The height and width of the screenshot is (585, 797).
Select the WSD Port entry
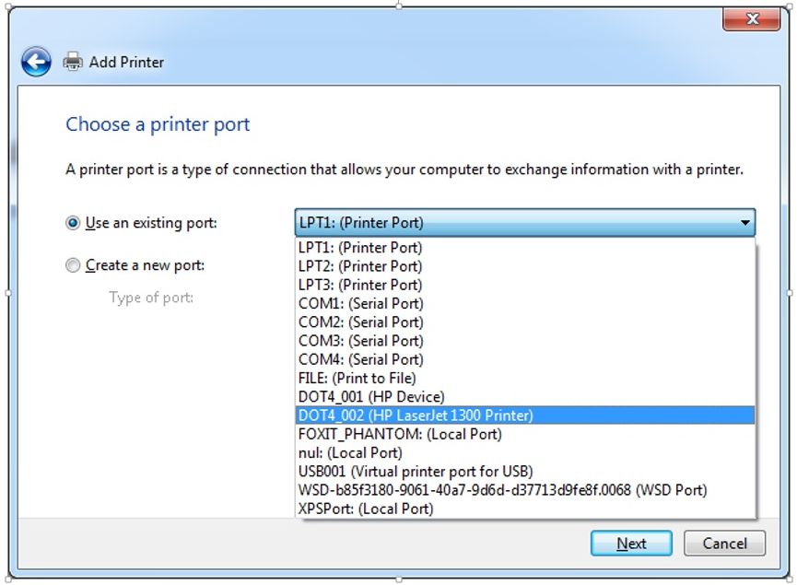pos(525,490)
